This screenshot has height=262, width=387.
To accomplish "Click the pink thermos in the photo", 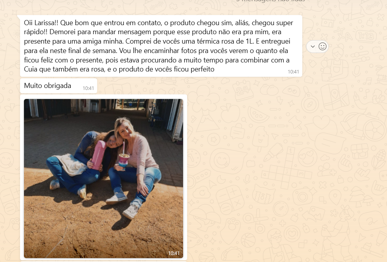I will point(98,155).
